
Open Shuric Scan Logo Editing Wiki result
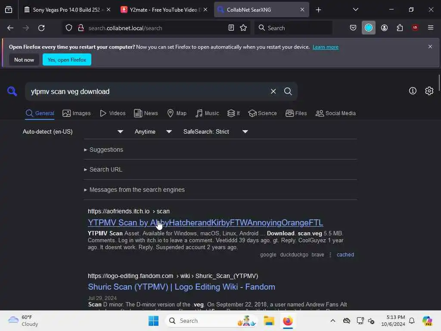181,287
